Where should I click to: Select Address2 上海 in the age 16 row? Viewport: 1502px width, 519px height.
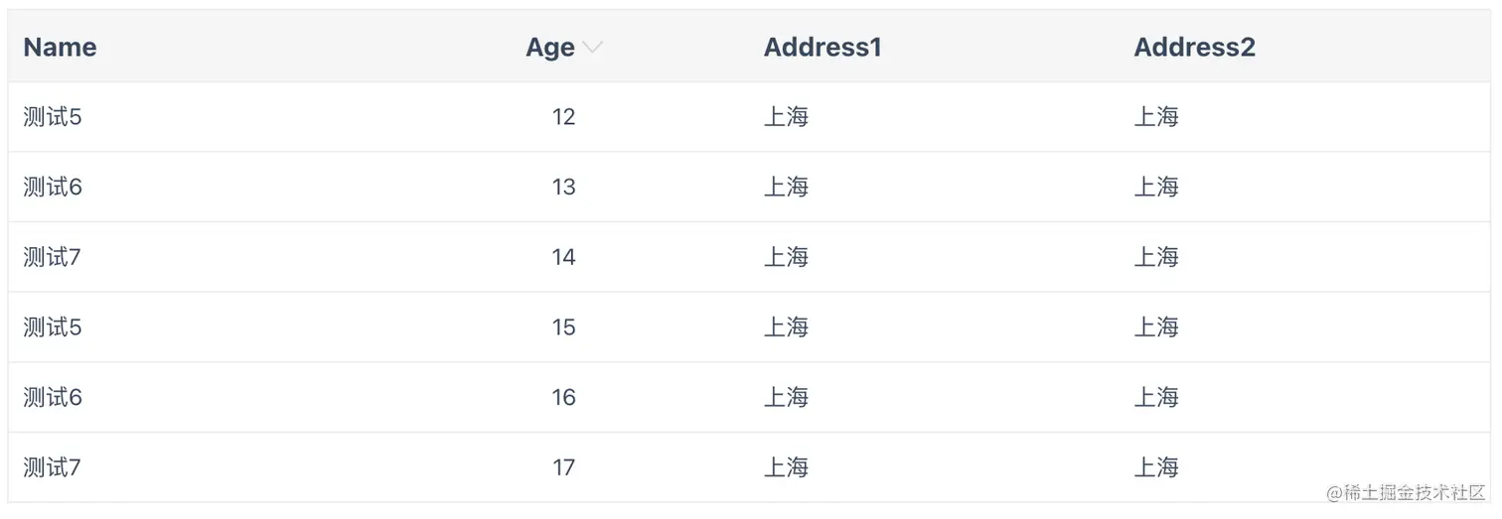pyautogui.click(x=1156, y=398)
